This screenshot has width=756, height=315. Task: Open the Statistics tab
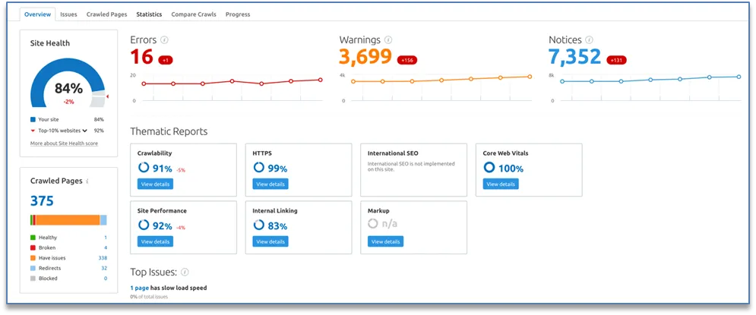(x=149, y=14)
